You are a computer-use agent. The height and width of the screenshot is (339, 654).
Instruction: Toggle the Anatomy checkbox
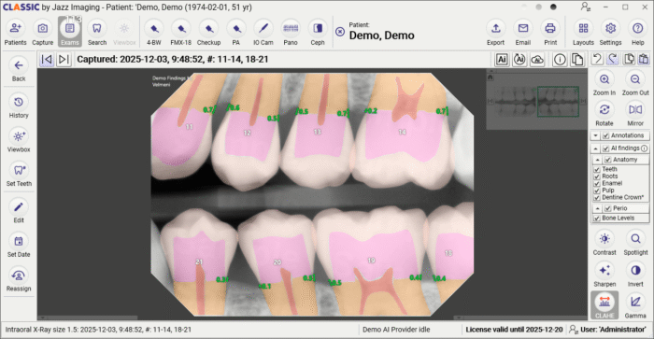pyautogui.click(x=607, y=160)
